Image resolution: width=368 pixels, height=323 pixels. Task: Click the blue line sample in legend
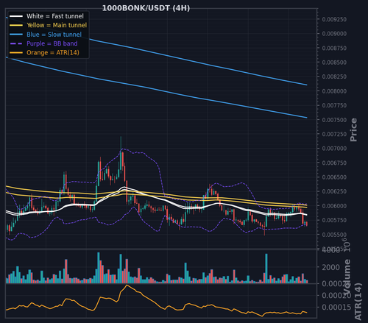tap(16, 35)
